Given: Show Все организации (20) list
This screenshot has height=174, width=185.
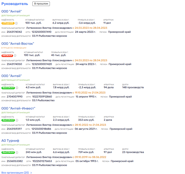Looking at the screenshot, I should click(15, 172).
